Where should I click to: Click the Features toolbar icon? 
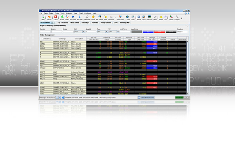click(x=171, y=18)
